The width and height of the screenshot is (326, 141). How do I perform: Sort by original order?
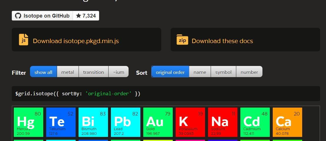coord(170,72)
